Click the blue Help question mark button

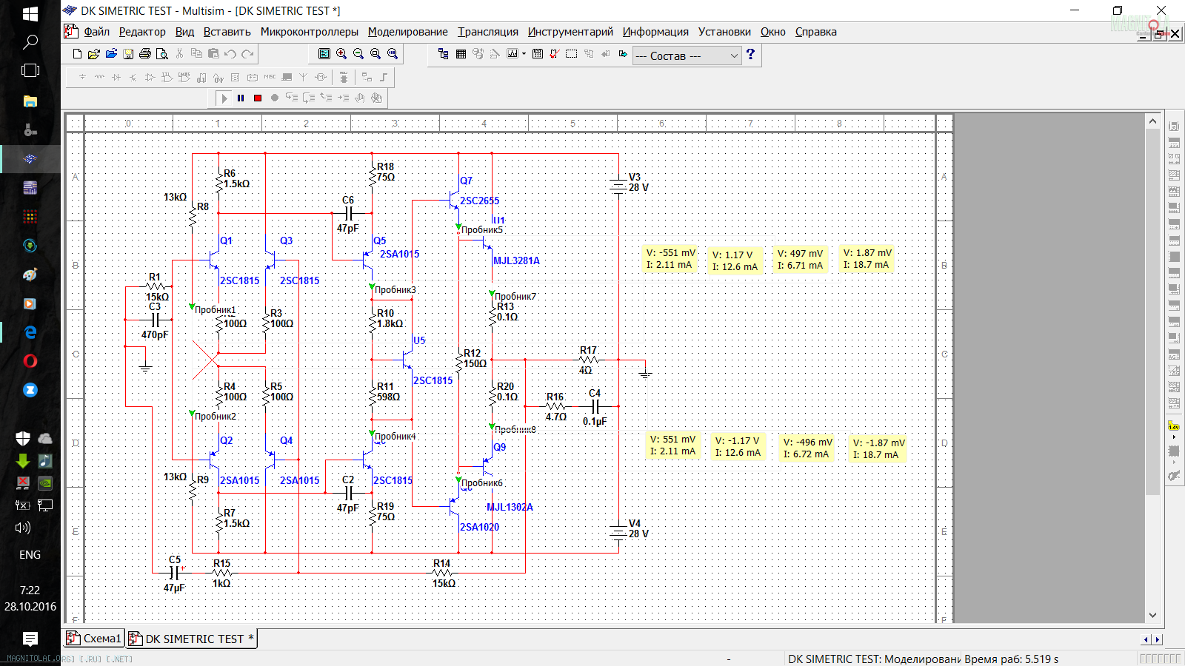[x=750, y=54]
